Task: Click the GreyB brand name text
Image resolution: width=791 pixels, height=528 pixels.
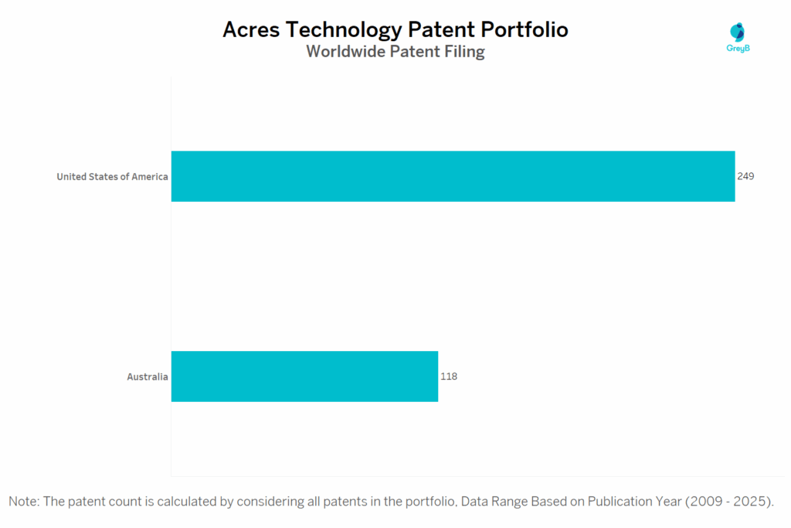Action: coord(739,48)
